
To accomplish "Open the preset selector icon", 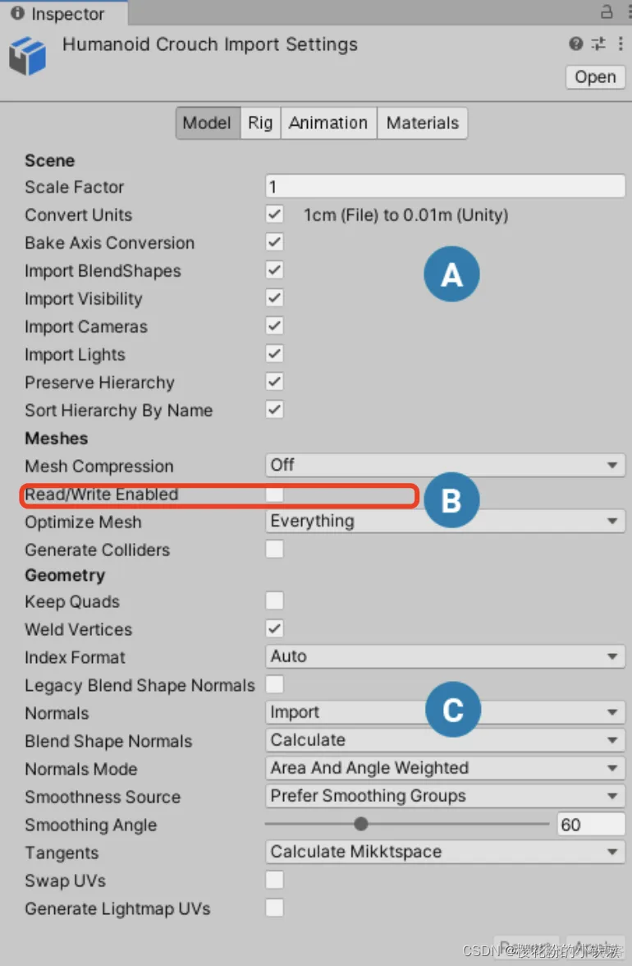I will [x=598, y=43].
